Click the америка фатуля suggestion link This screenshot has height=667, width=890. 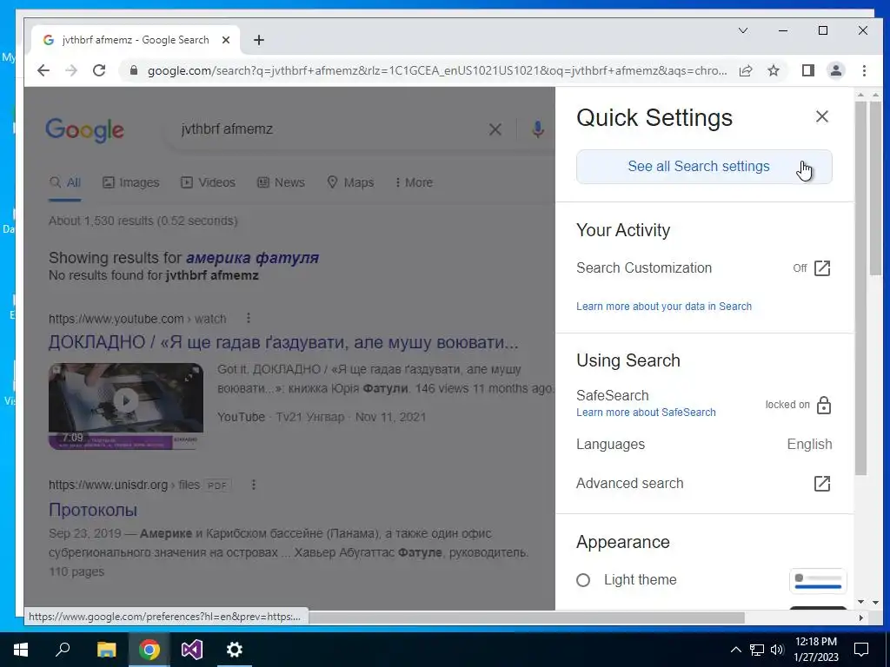pyautogui.click(x=253, y=257)
